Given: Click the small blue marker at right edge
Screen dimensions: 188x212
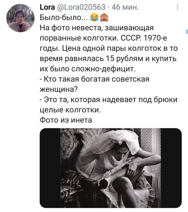Looking at the screenshot, I should (187, 31).
